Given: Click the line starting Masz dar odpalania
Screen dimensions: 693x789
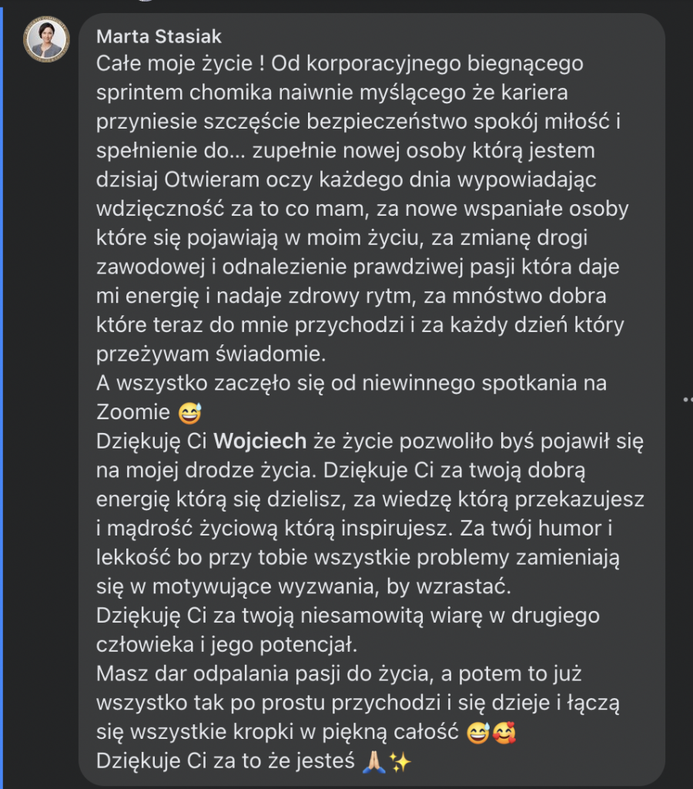Looking at the screenshot, I should [x=339, y=673].
